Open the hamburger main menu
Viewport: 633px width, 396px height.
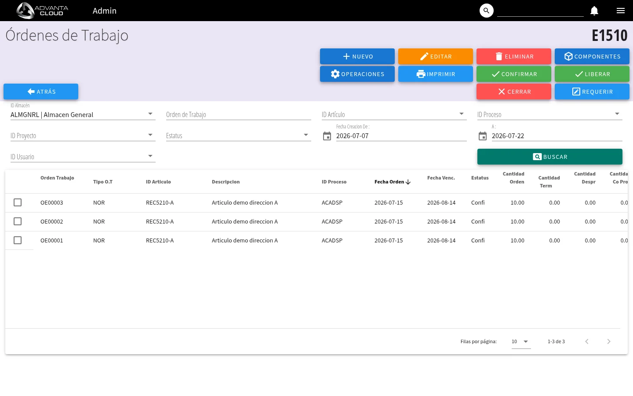pyautogui.click(x=621, y=11)
